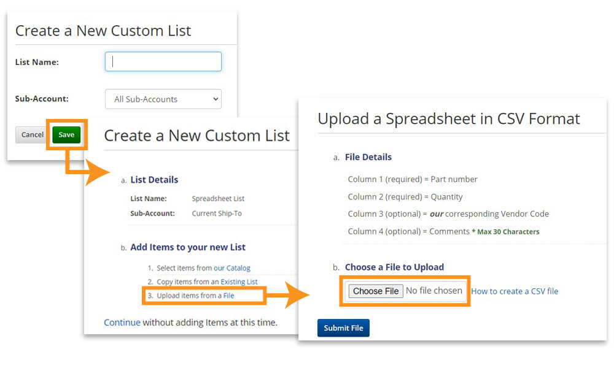Open 'How to create a CSV file' link

coord(515,291)
